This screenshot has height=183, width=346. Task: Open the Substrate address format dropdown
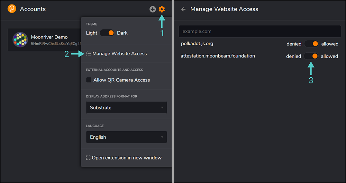coord(126,108)
